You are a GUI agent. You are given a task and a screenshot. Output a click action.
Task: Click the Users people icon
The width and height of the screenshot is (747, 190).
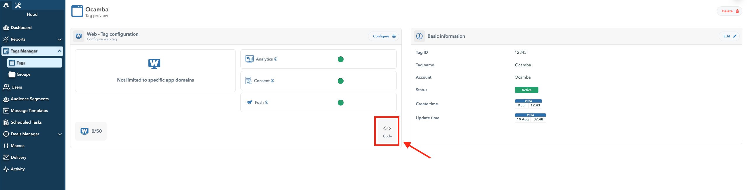(x=6, y=87)
